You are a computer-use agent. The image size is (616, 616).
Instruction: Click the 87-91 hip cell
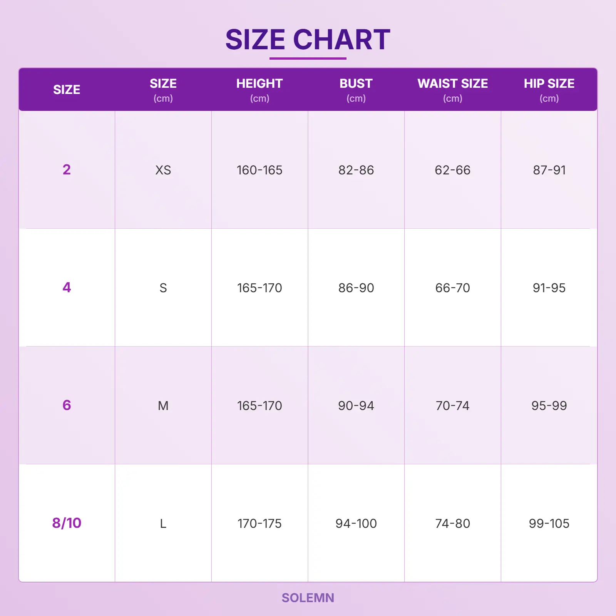pyautogui.click(x=549, y=170)
